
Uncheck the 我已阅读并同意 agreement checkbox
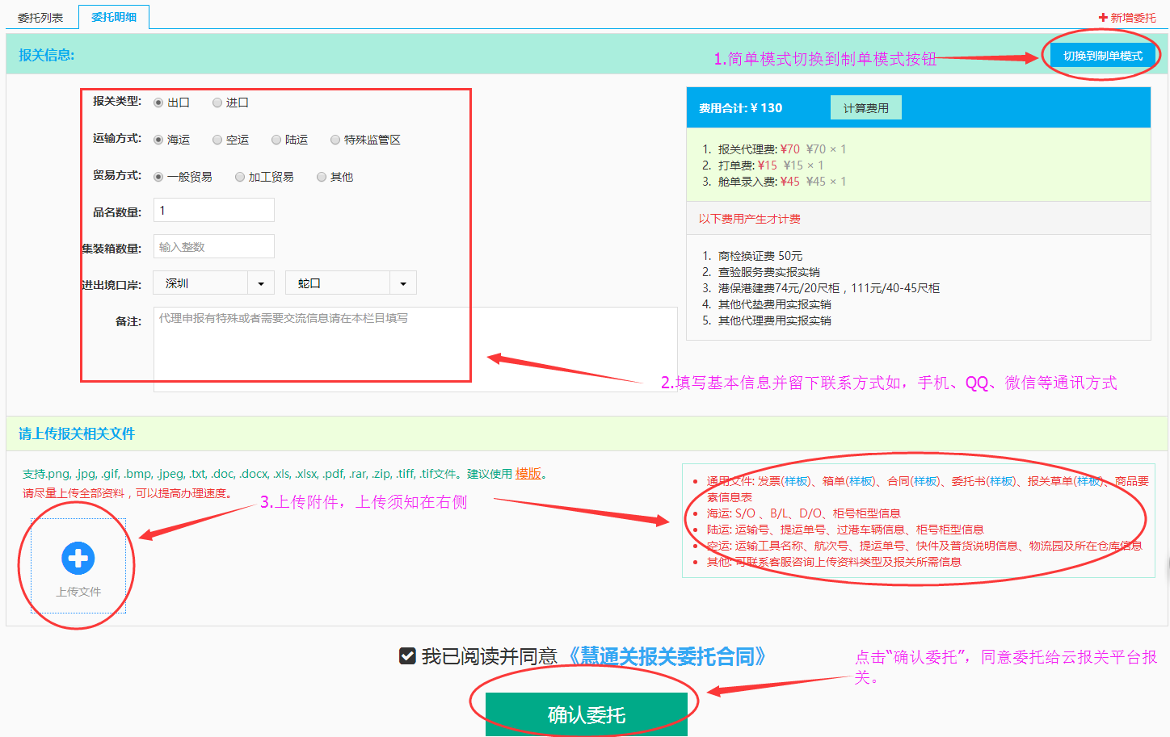click(408, 656)
